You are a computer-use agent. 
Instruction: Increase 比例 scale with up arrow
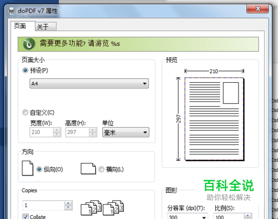248,216
